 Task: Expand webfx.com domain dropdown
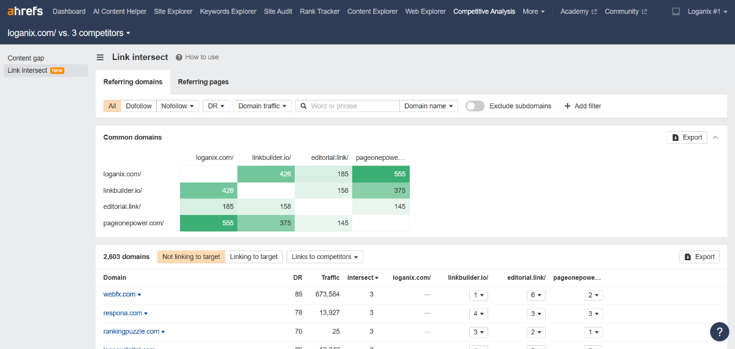(x=139, y=295)
